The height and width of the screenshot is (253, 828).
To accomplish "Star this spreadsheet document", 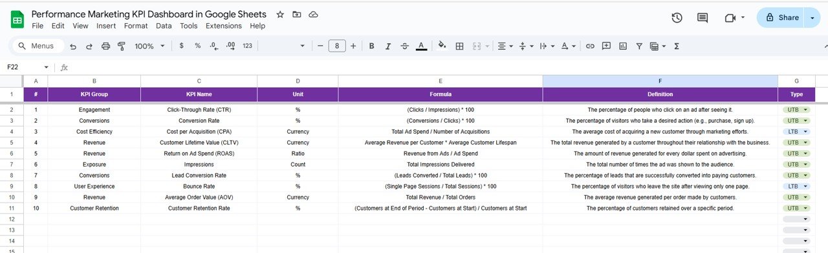I will [280, 14].
